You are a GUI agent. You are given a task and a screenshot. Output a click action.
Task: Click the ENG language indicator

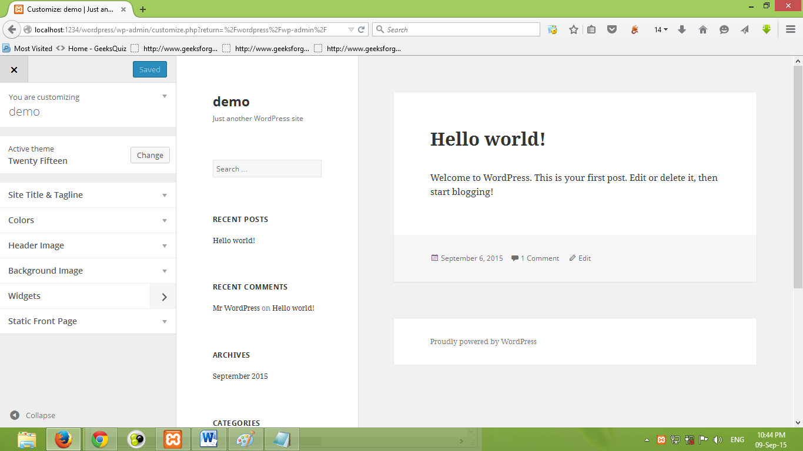[x=737, y=439]
